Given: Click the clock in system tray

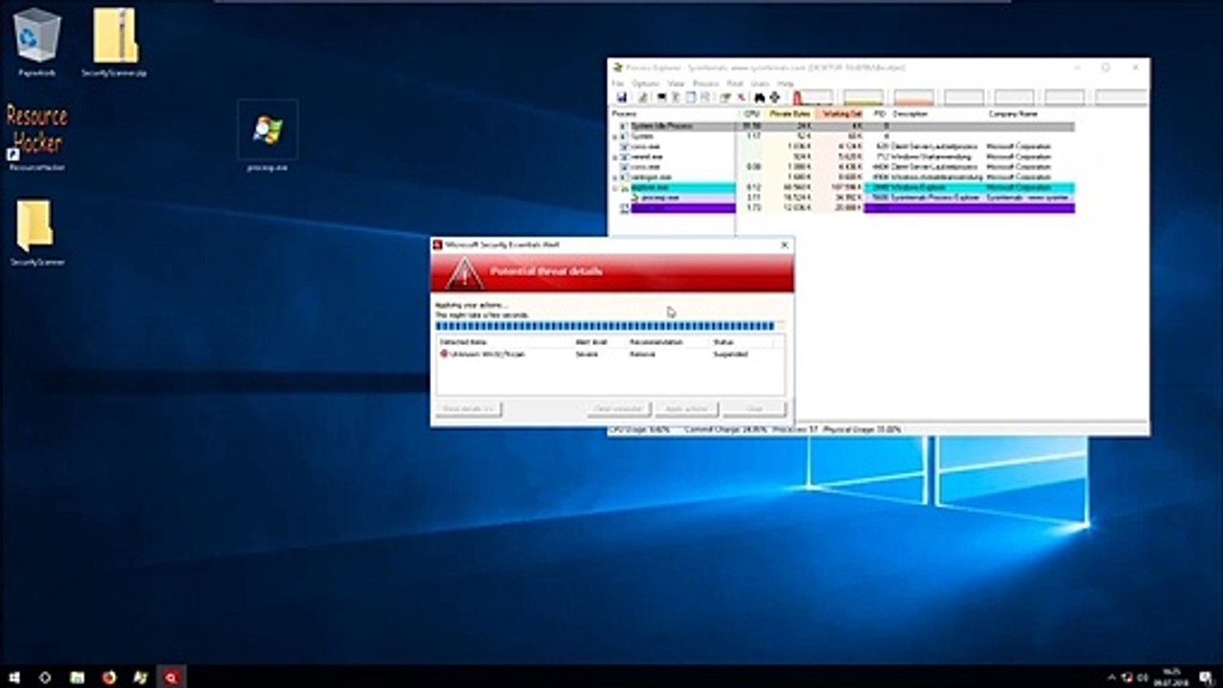Looking at the screenshot, I should coord(1171,677).
